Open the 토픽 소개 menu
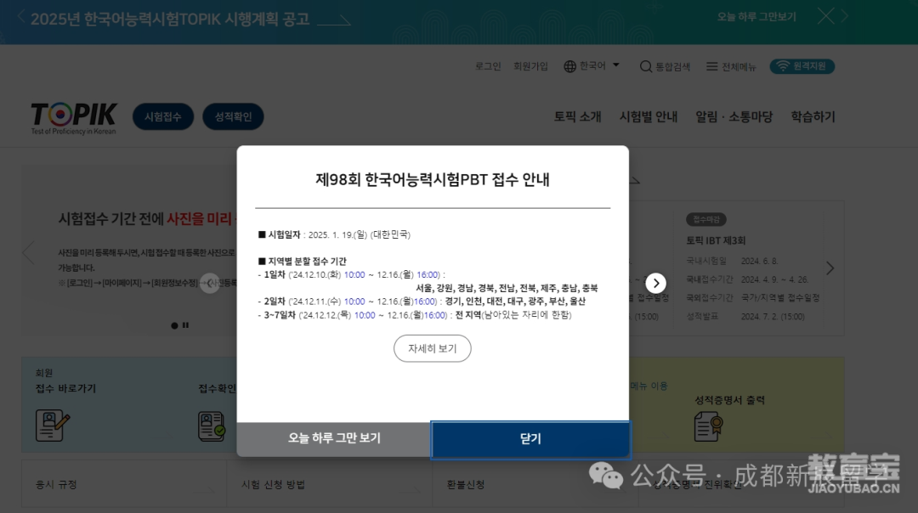This screenshot has width=918, height=513. click(578, 116)
